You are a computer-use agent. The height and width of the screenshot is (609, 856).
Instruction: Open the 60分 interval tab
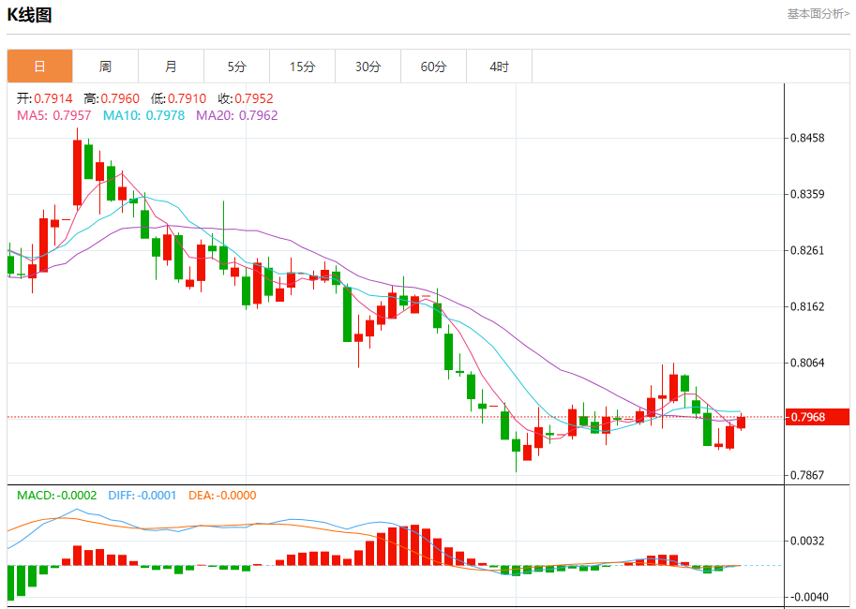pos(433,67)
